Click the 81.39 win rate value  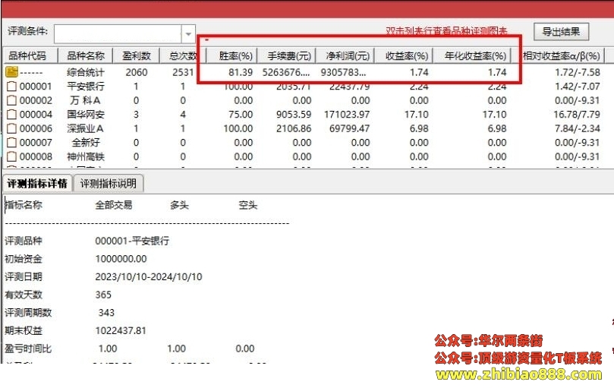(x=241, y=72)
